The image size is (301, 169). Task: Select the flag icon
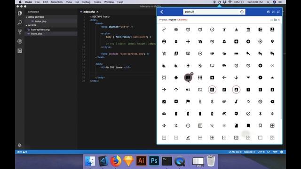click(188, 101)
